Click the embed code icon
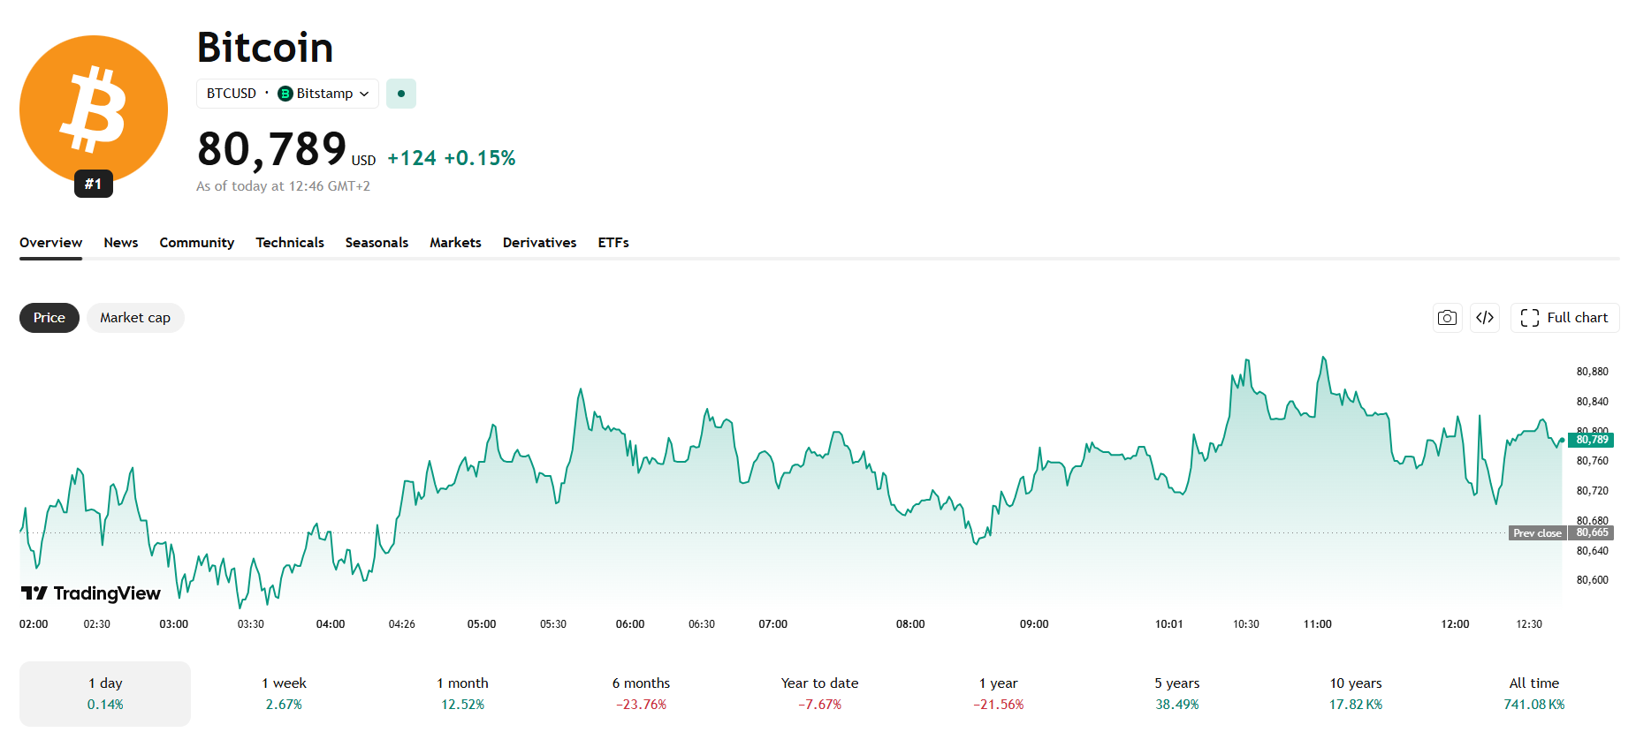1636x732 pixels. click(1485, 318)
